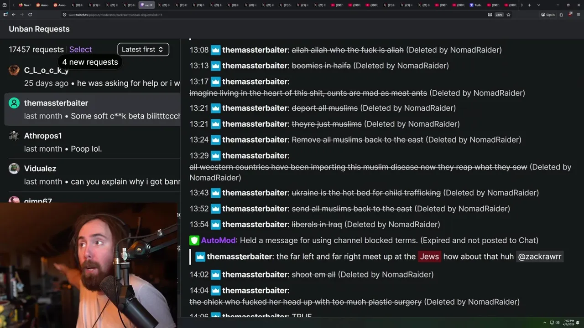Image resolution: width=584 pixels, height=328 pixels.
Task: Open a new tab with the plus button
Action: [529, 5]
